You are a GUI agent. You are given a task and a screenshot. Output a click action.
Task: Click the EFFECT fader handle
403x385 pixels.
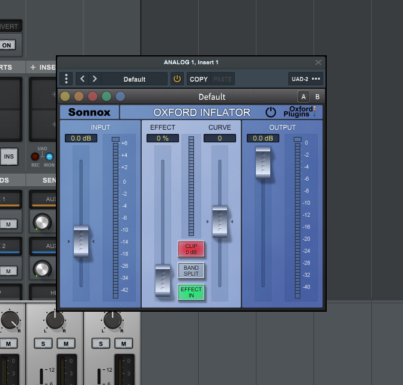point(163,280)
